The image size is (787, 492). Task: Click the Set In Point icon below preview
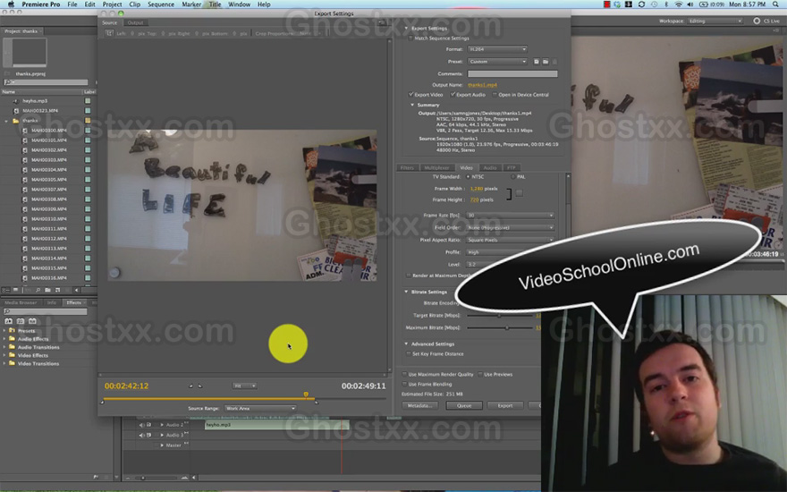pos(190,386)
